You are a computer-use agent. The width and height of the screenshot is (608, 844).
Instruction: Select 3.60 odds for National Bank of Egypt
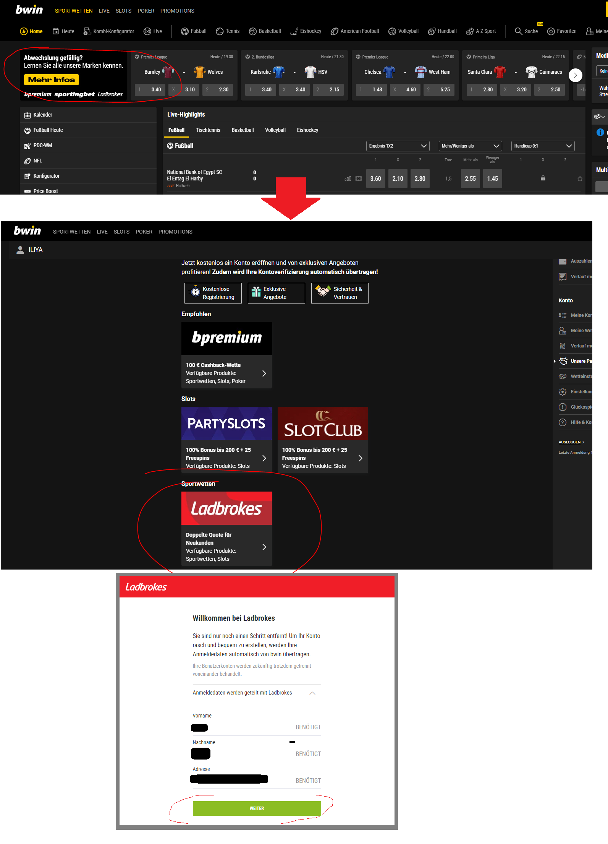point(376,179)
